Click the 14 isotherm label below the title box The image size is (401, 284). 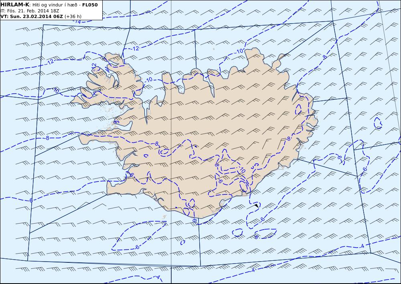(78, 22)
